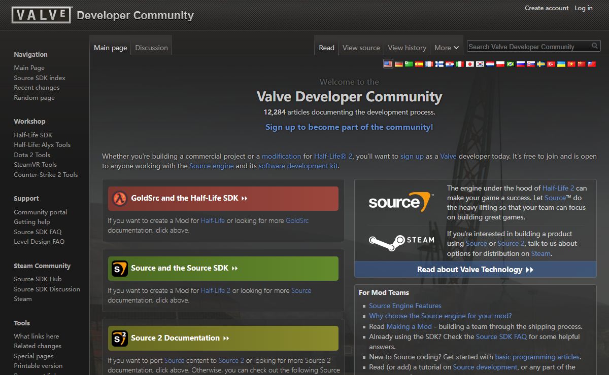Screen dimensions: 609x375
Task: Open basic programming articles link
Action: (x=537, y=357)
